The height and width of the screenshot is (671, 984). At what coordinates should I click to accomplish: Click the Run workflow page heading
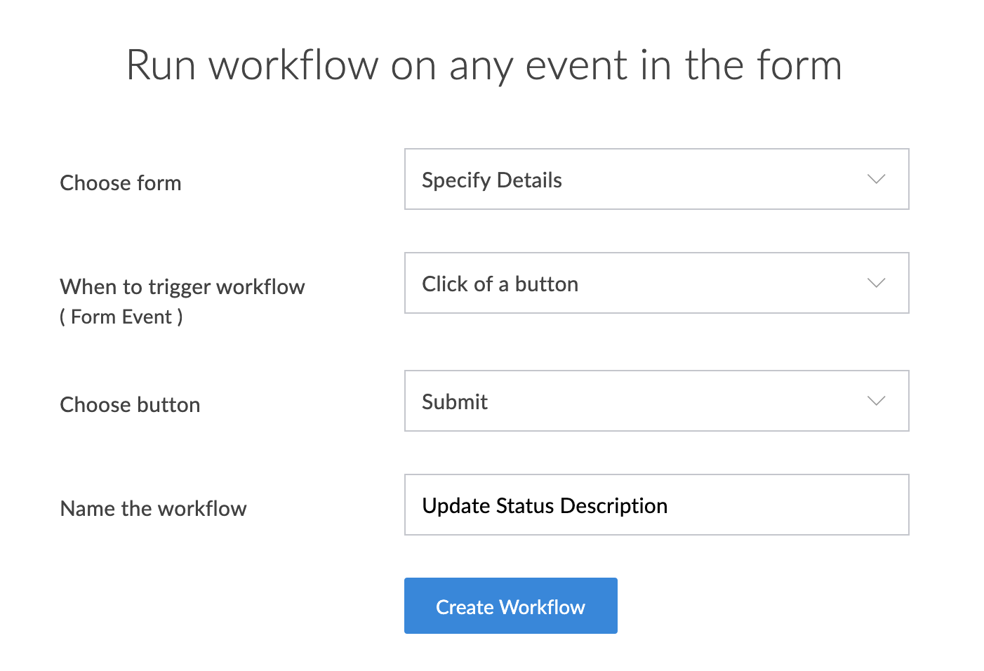484,66
